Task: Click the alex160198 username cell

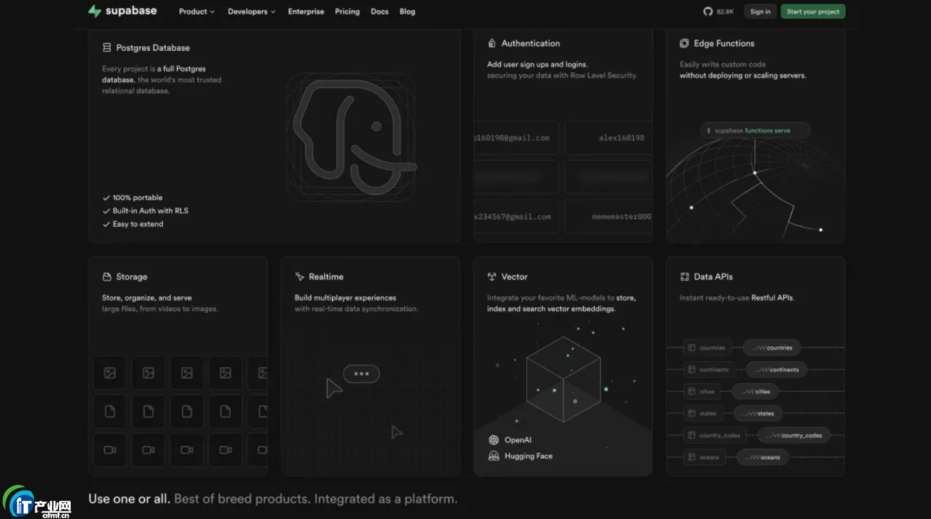Action: click(x=608, y=137)
